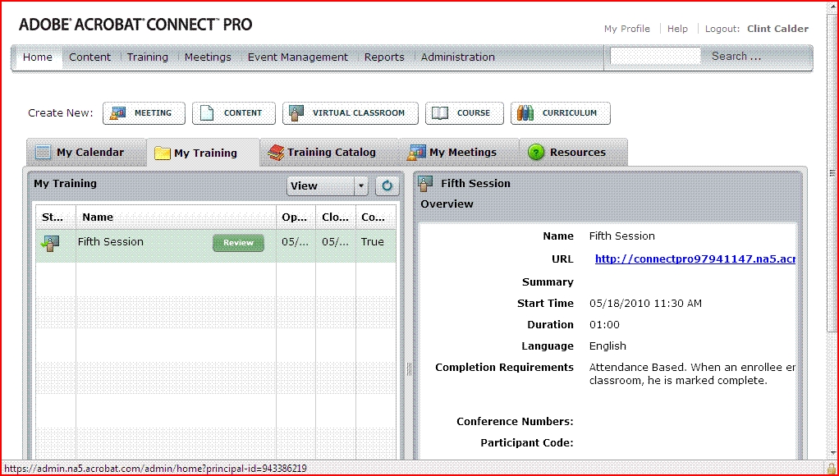Click the Search button label
The height and width of the screenshot is (476, 839).
[x=736, y=56]
